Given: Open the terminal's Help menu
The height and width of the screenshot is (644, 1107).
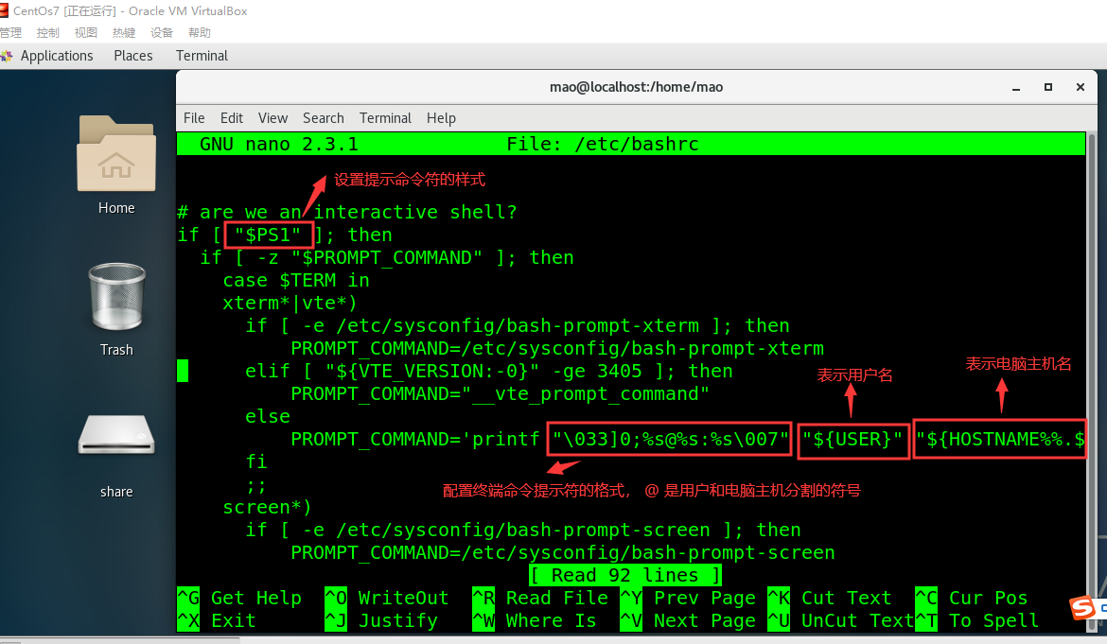Looking at the screenshot, I should coord(441,117).
